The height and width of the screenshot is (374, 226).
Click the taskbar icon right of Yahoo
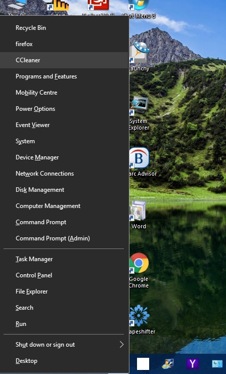[217, 364]
